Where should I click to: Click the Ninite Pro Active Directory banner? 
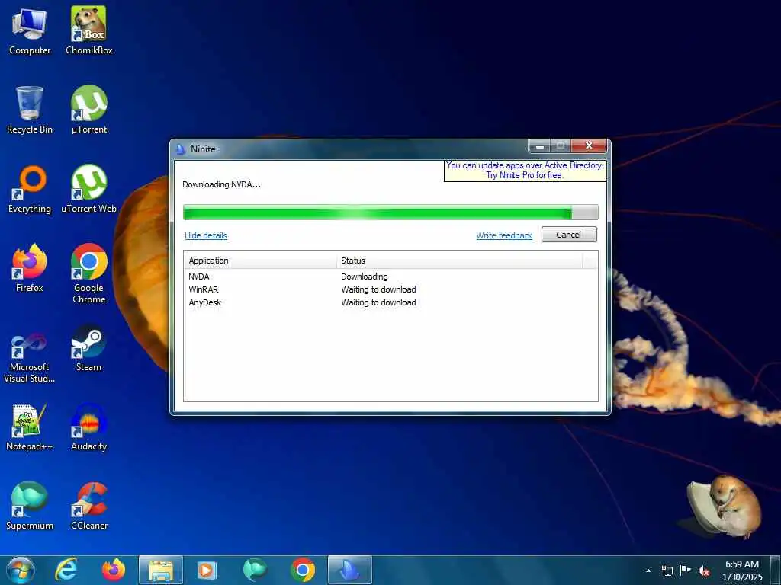[x=525, y=170]
